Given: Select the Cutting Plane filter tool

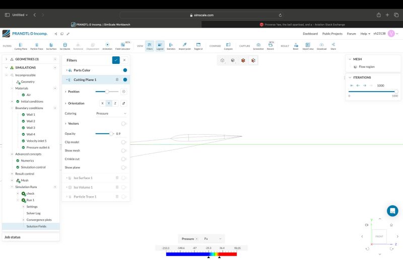Looking at the screenshot, I should coord(21,46).
